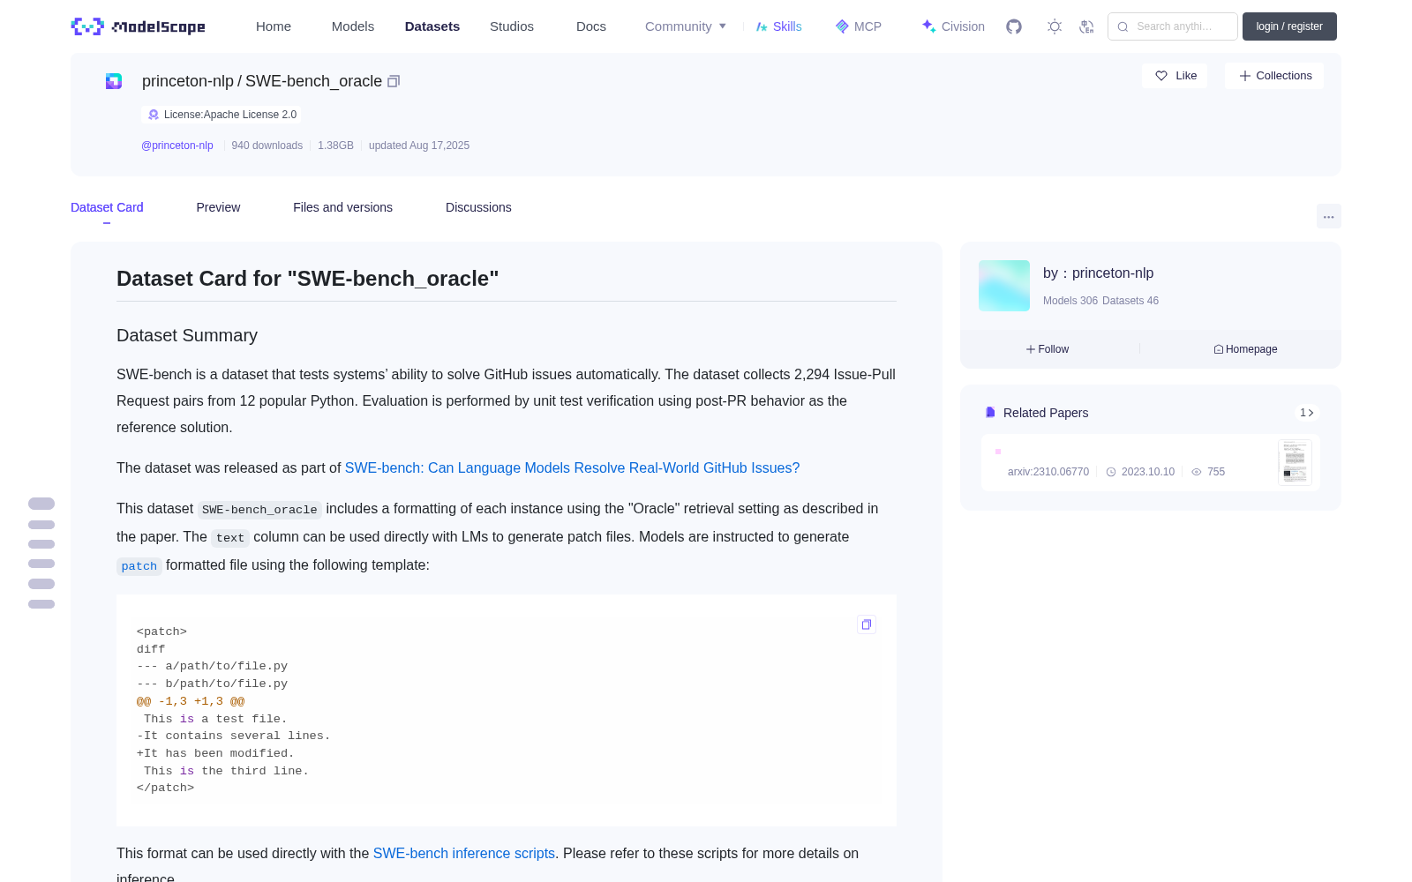This screenshot has height=882, width=1412.
Task: Go to Skills page
Action: point(779,26)
